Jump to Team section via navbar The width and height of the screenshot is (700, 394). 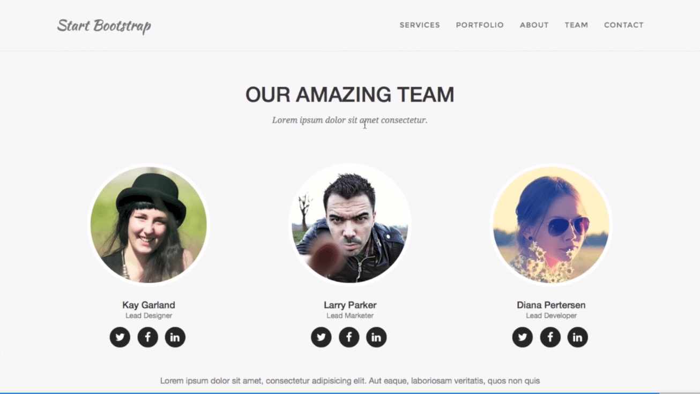tap(576, 25)
